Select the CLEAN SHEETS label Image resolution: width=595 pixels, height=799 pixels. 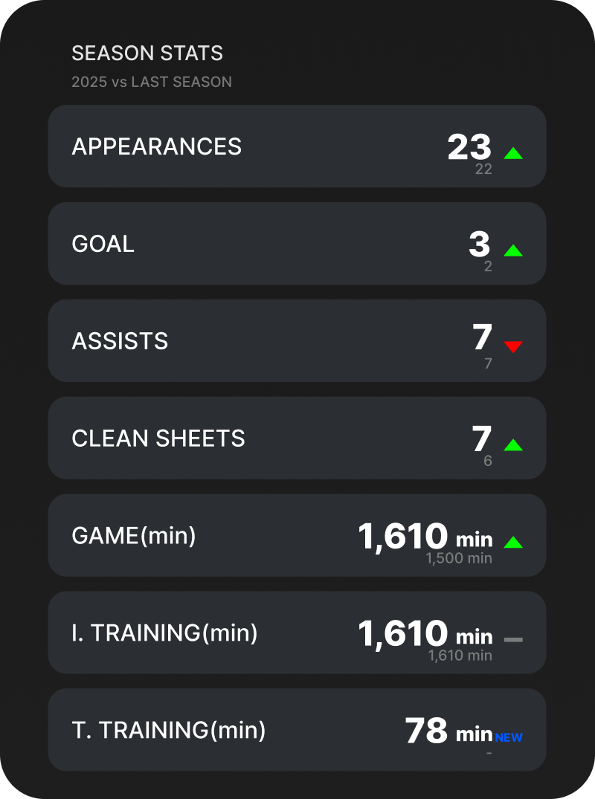coord(158,439)
